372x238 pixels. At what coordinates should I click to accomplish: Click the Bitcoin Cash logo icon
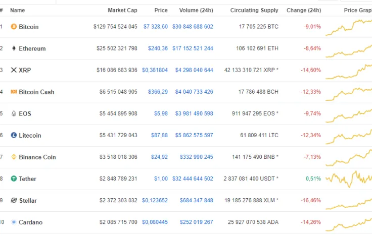click(x=14, y=92)
